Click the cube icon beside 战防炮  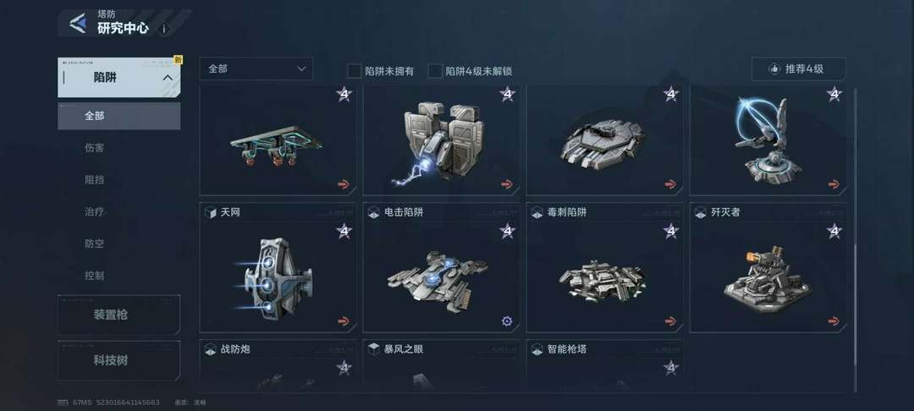tap(211, 349)
